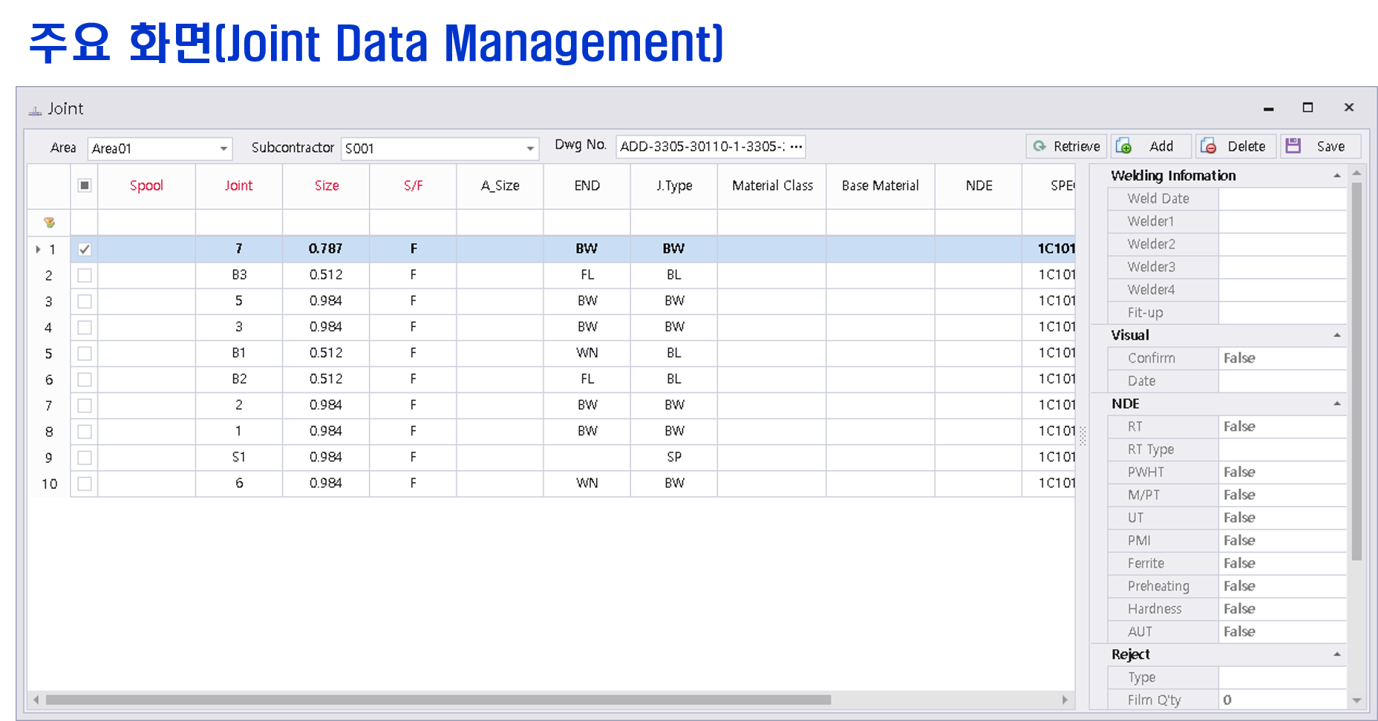Click the Save floppy disk icon

pos(1293,146)
